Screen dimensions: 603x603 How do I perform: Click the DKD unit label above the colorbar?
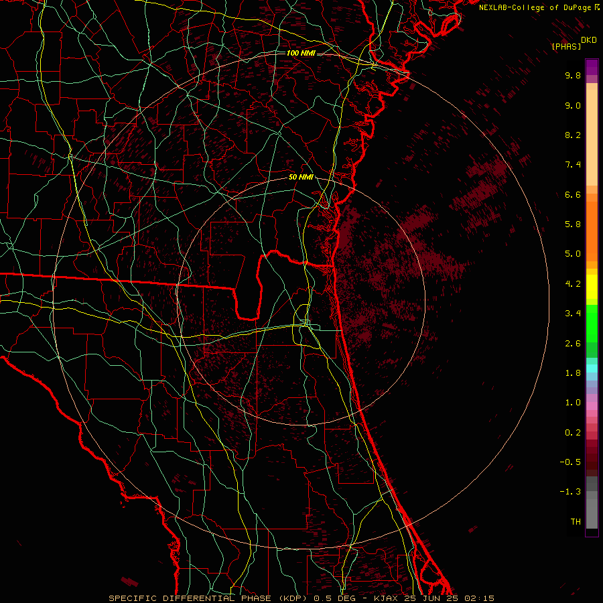[589, 40]
